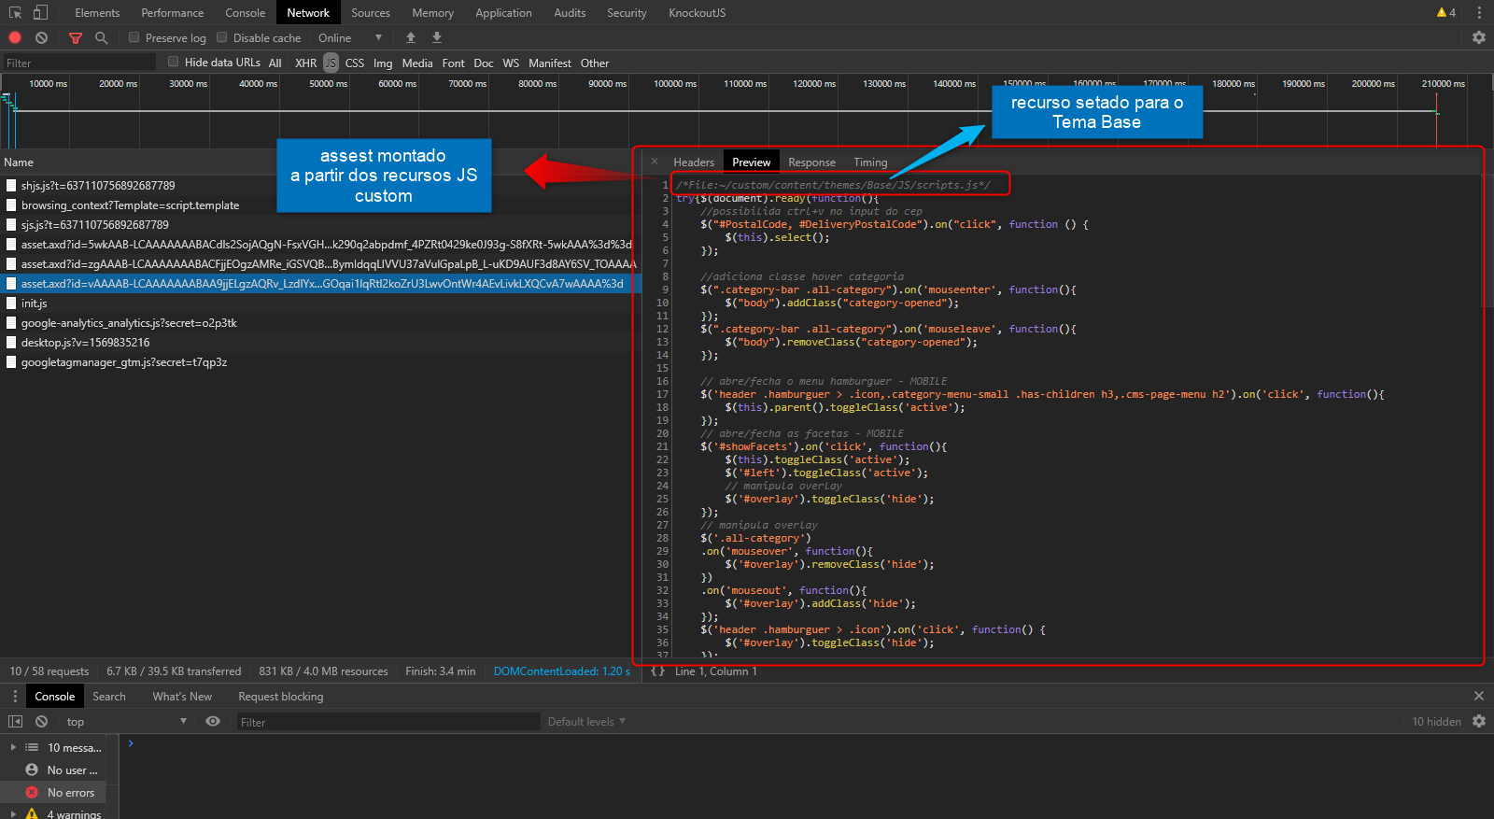Close the request preview pane
Image resolution: width=1494 pixels, height=819 pixels.
point(655,162)
